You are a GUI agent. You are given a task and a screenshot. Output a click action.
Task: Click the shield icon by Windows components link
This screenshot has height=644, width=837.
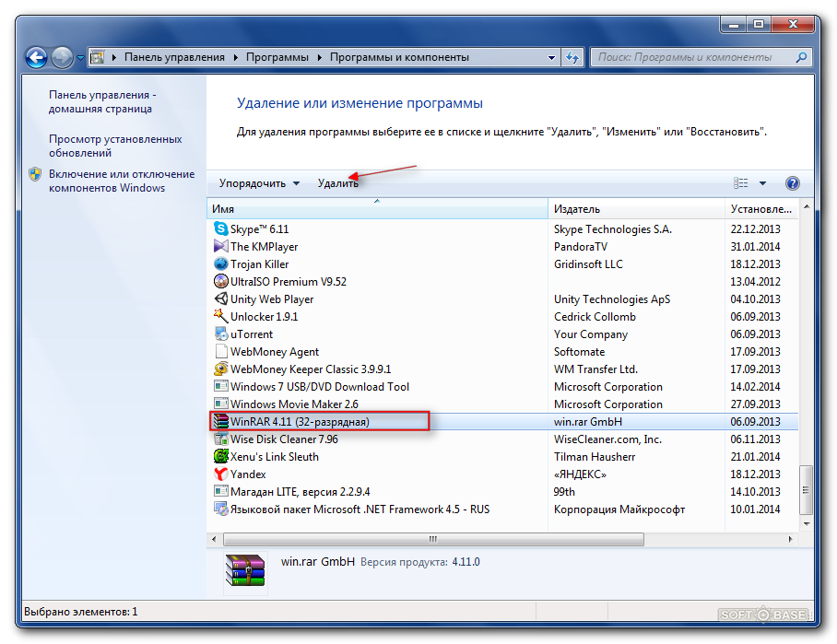[x=35, y=174]
